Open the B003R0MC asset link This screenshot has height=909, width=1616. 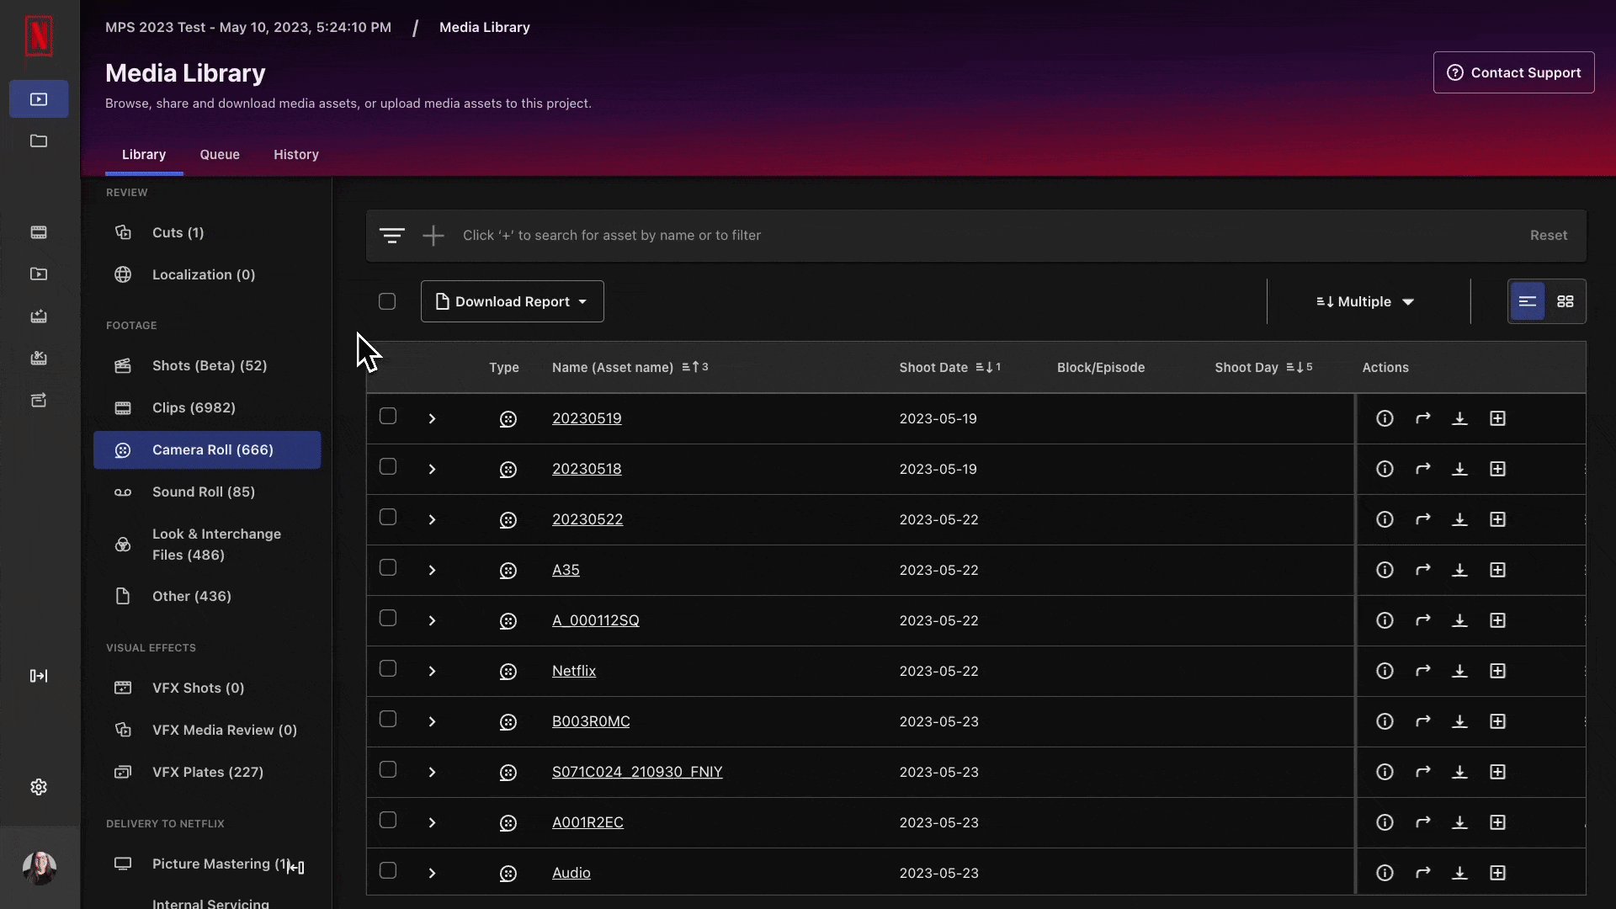click(x=591, y=721)
